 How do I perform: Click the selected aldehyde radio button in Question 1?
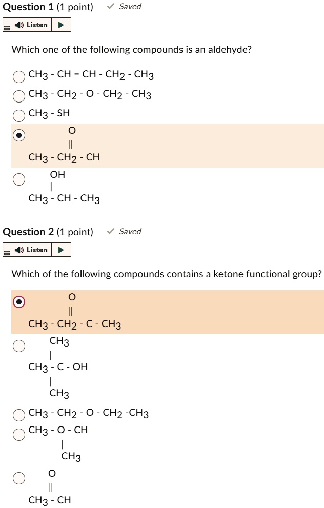pyautogui.click(x=19, y=135)
